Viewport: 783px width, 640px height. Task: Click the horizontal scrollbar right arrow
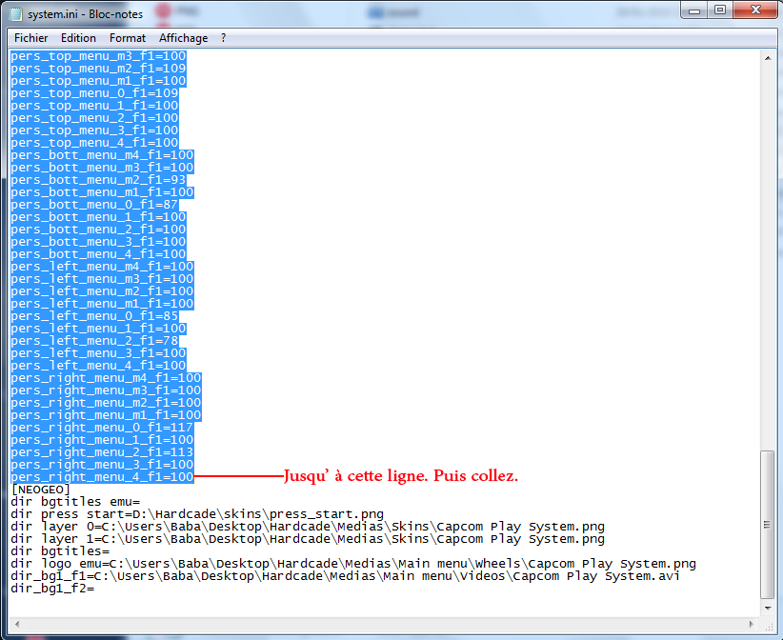[752, 624]
